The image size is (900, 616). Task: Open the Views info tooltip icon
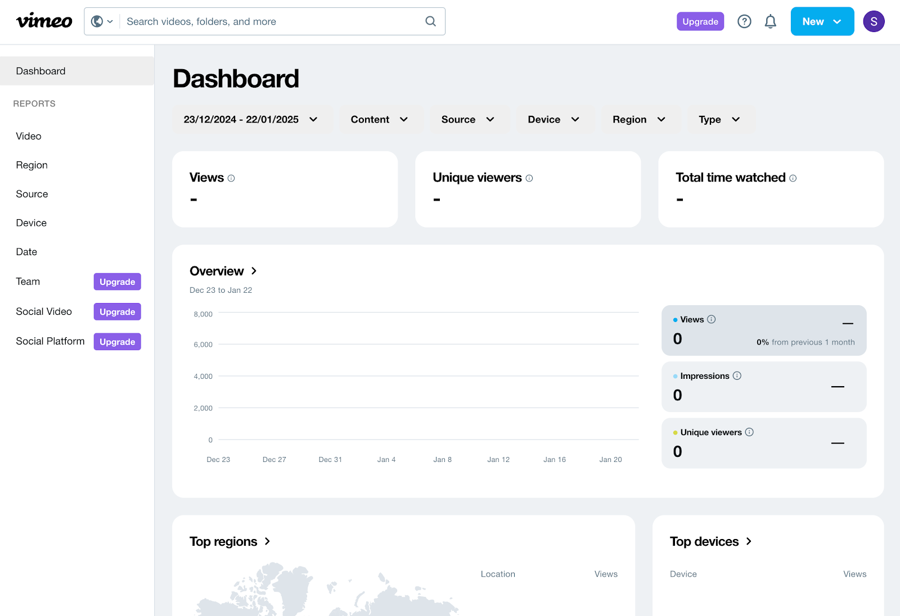231,178
